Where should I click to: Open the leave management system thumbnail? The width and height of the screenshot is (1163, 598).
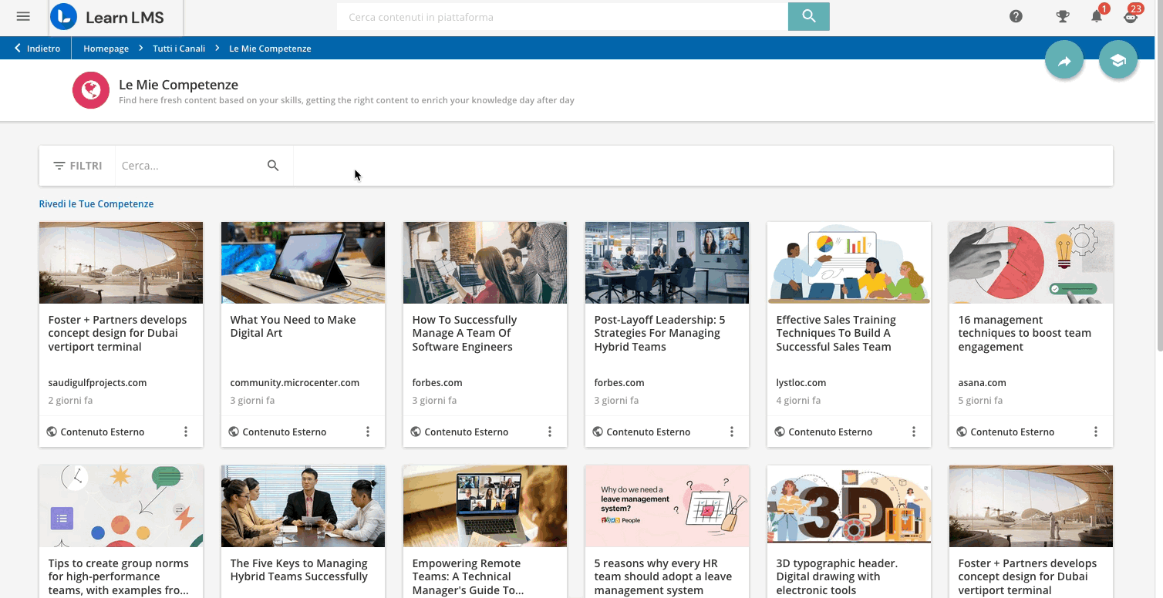667,506
